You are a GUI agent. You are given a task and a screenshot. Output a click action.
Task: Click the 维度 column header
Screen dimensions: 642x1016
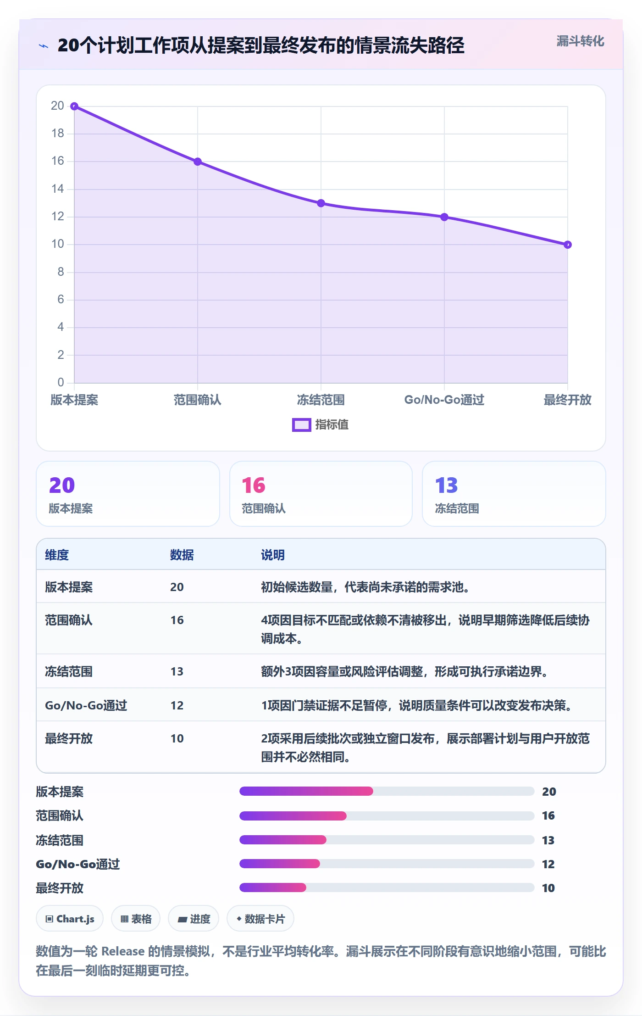click(57, 555)
